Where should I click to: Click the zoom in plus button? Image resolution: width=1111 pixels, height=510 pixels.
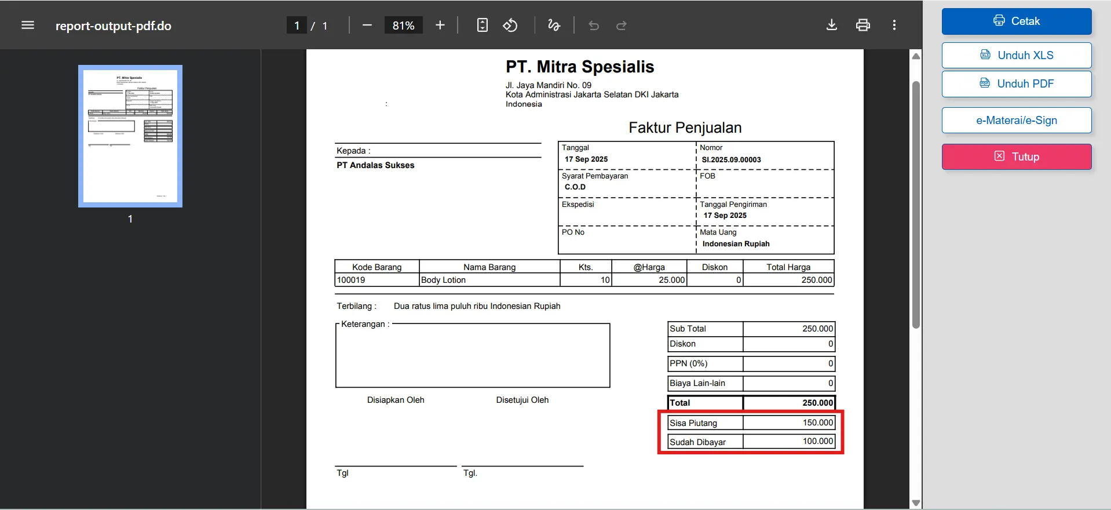click(x=440, y=25)
